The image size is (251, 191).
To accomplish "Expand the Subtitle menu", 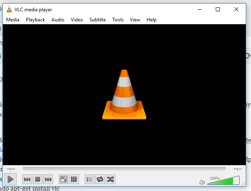I will pos(97,20).
